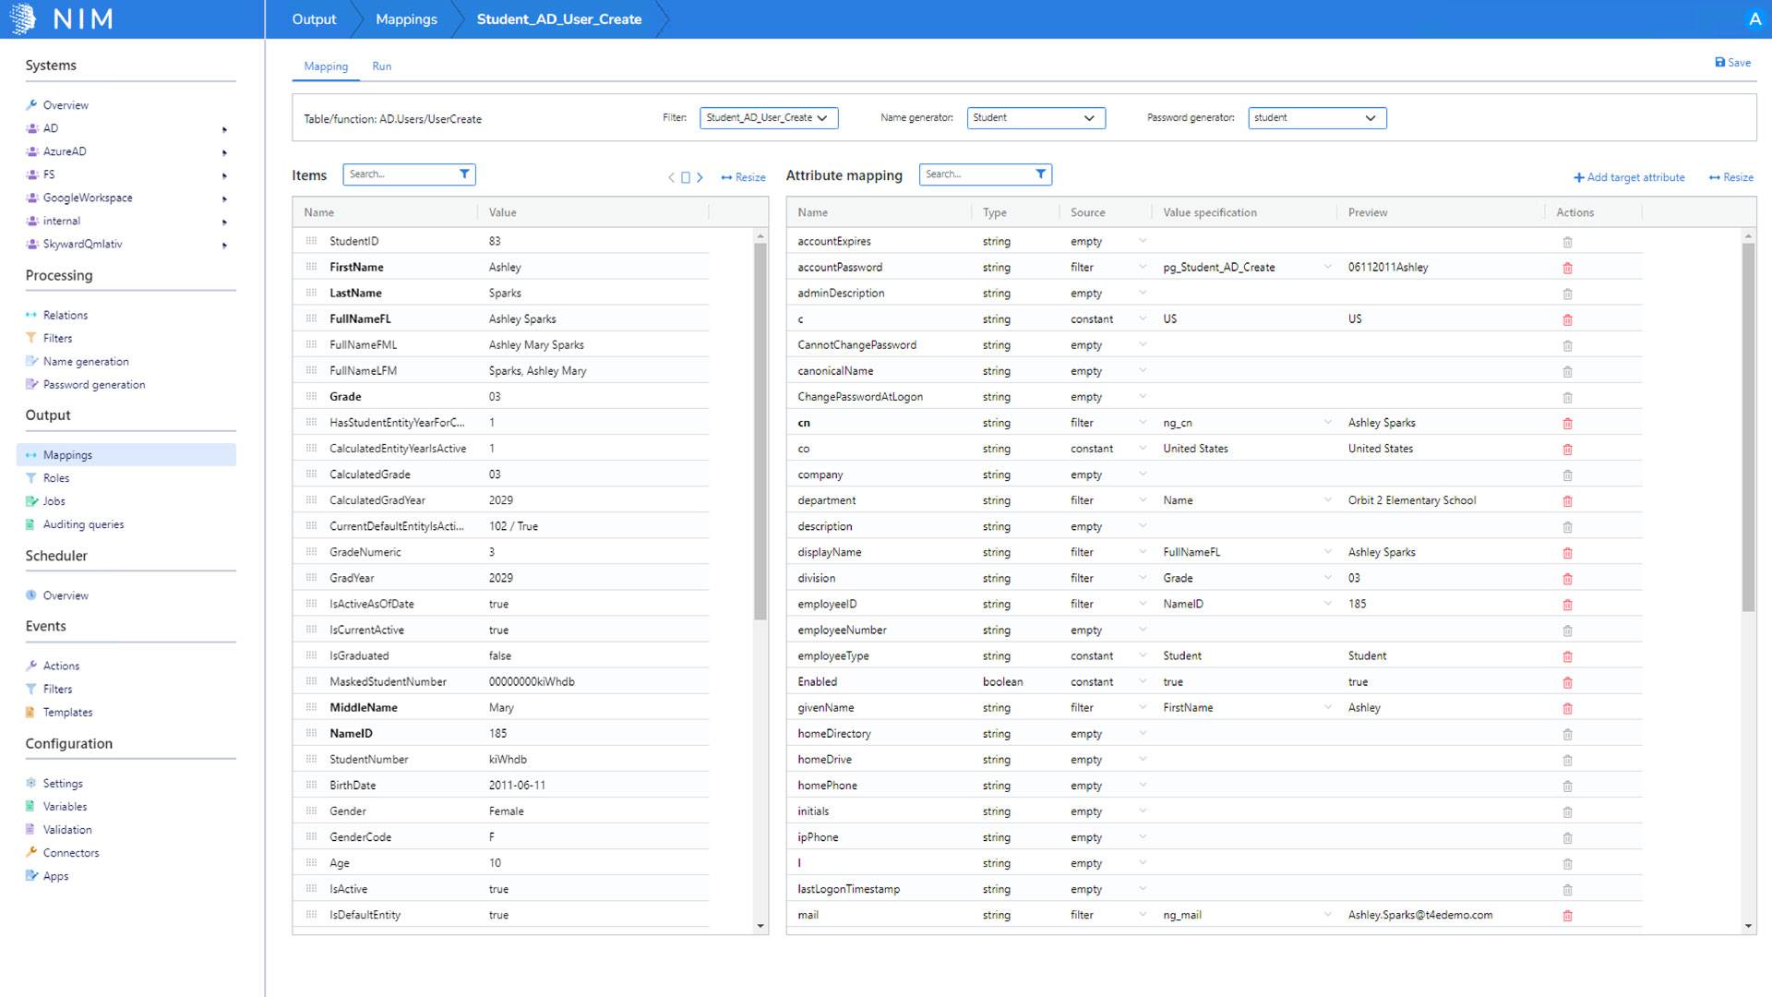Click the filter icon in Attribute mapping search
This screenshot has height=997, width=1772.
point(1040,174)
